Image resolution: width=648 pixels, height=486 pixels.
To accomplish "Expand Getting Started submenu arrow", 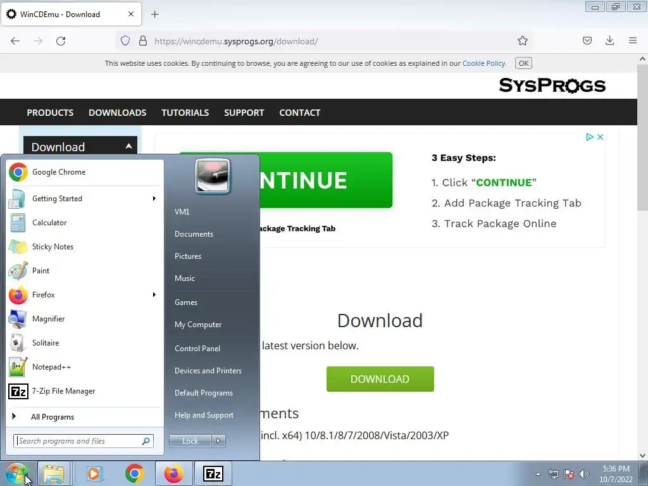I will click(154, 199).
